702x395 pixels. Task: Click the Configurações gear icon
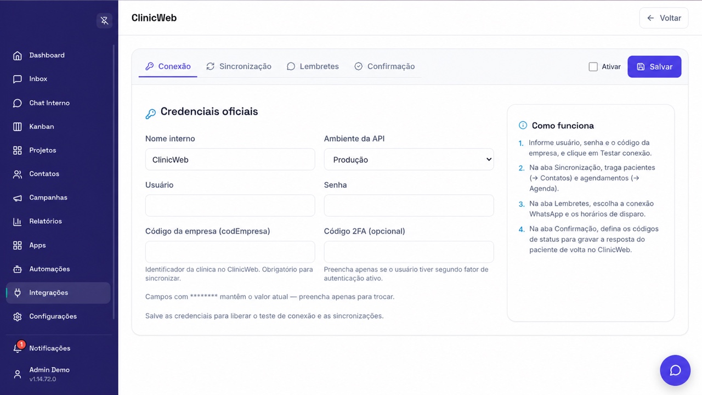(x=18, y=317)
